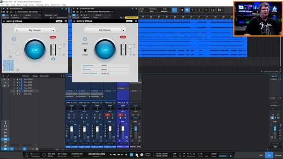Image resolution: width=283 pixels, height=159 pixels.
Task: Open PRO VLA 1/2 input selector on STREAM..TURN channel
Action: click(x=123, y=103)
